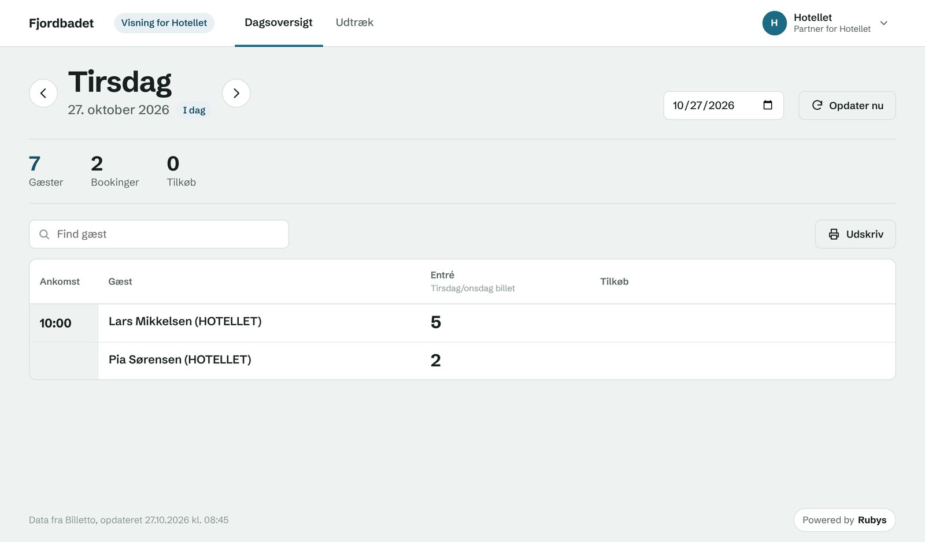The height and width of the screenshot is (542, 925).
Task: Click the date field showing 10/27/2026
Action: click(723, 105)
